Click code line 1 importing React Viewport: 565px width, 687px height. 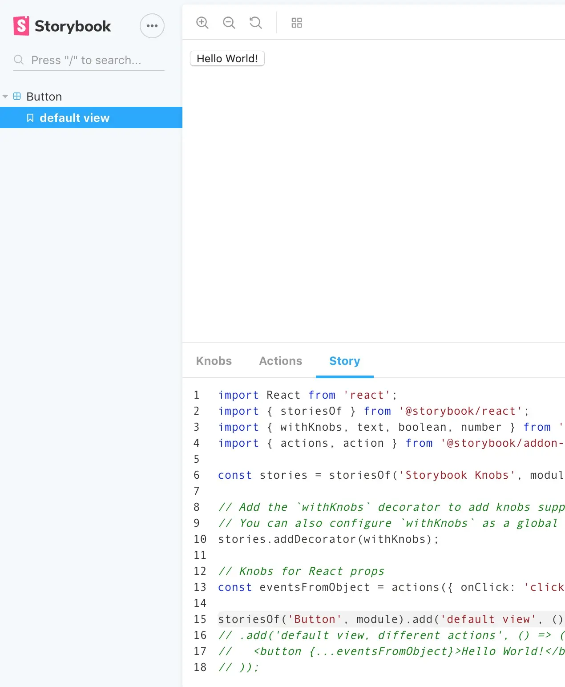307,395
